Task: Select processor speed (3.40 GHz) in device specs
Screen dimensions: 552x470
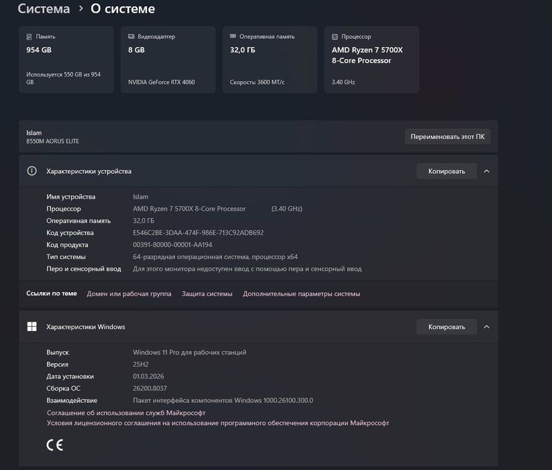Action: coord(287,209)
